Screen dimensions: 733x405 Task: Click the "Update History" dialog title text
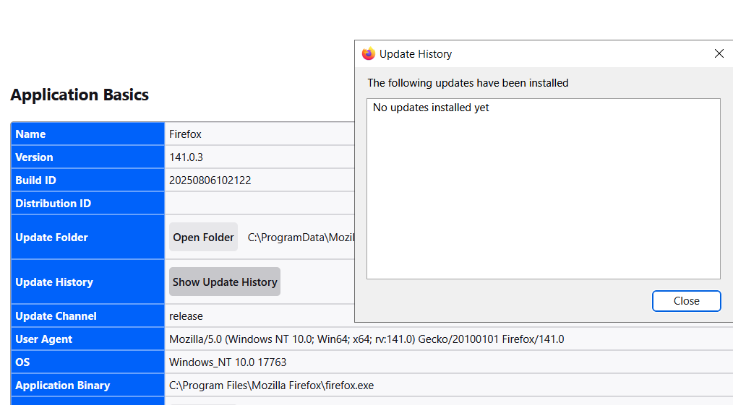(x=416, y=54)
